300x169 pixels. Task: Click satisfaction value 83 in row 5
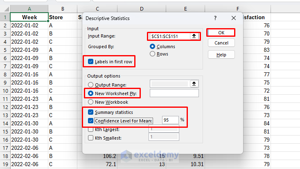coord(257,50)
